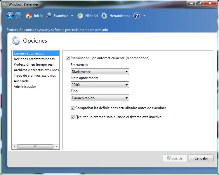Expand the help options dropdown arrow
This screenshot has height=175, width=219.
[x=145, y=16]
